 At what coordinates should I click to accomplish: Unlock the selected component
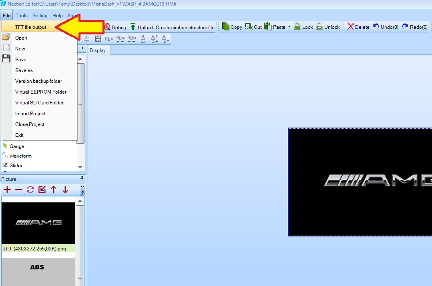328,27
